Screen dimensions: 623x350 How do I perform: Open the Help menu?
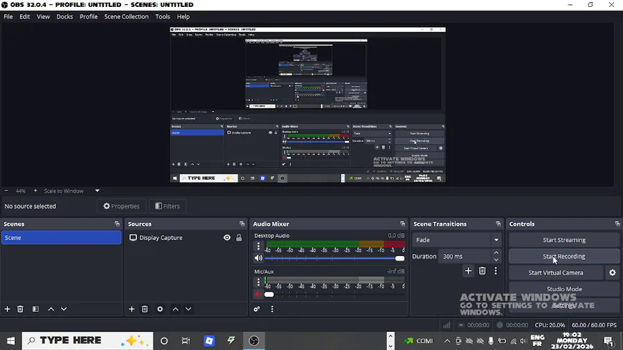[x=183, y=17]
